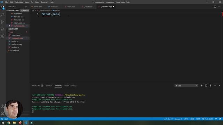Open the terminal selector dropdown '1: sass'
223x125 pixels.
186,86
